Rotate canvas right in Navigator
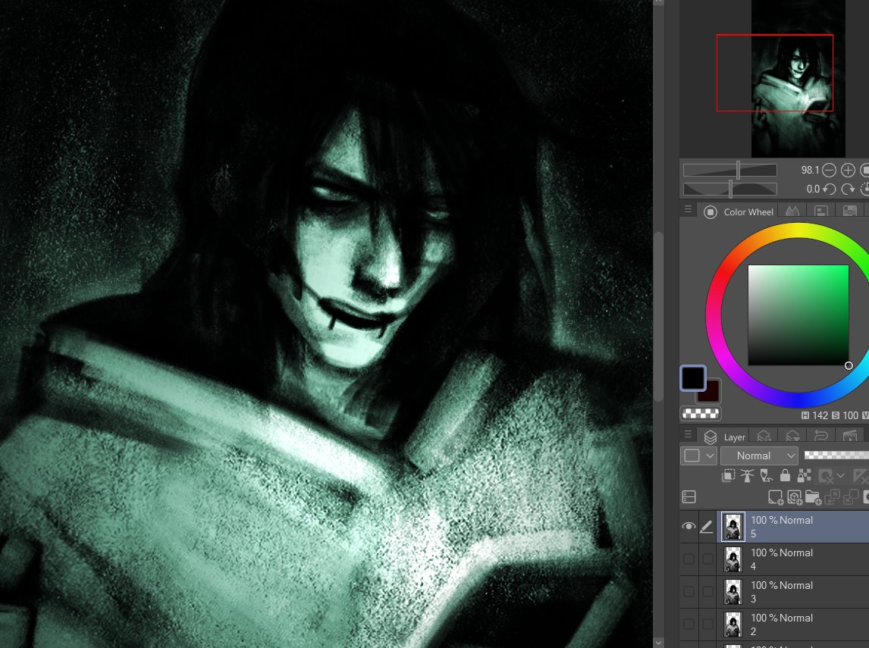This screenshot has height=648, width=869. pos(848,189)
